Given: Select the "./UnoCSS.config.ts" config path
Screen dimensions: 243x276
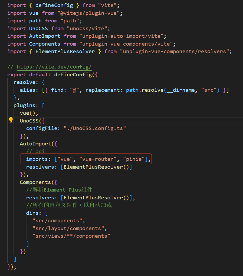Looking at the screenshot, I should tap(95, 128).
